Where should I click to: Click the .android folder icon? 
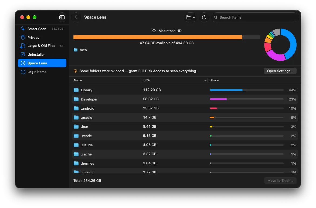coord(76,108)
